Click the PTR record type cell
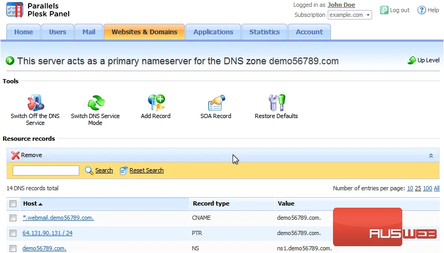 tap(197, 233)
